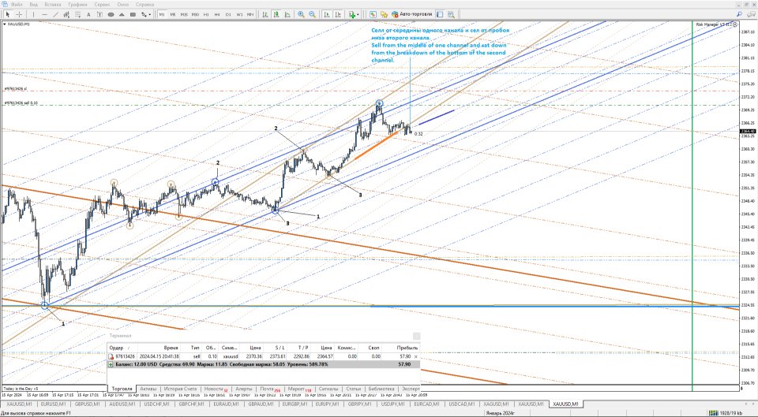This screenshot has width=758, height=417.
Task: Select the text label tool
Action: [x=99, y=14]
